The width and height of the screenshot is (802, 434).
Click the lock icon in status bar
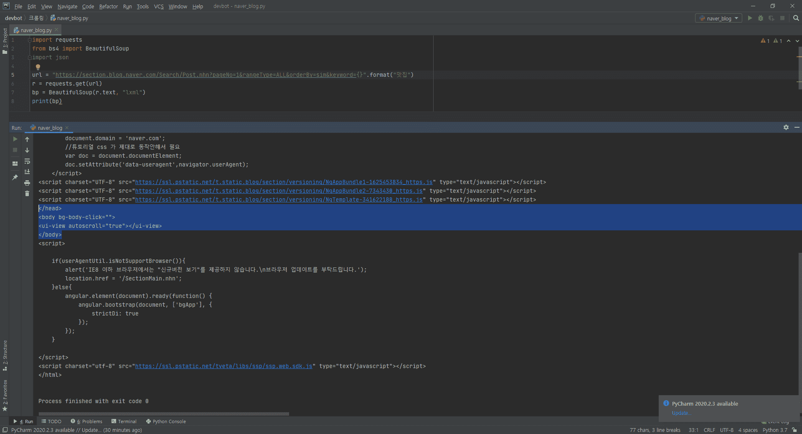[794, 430]
